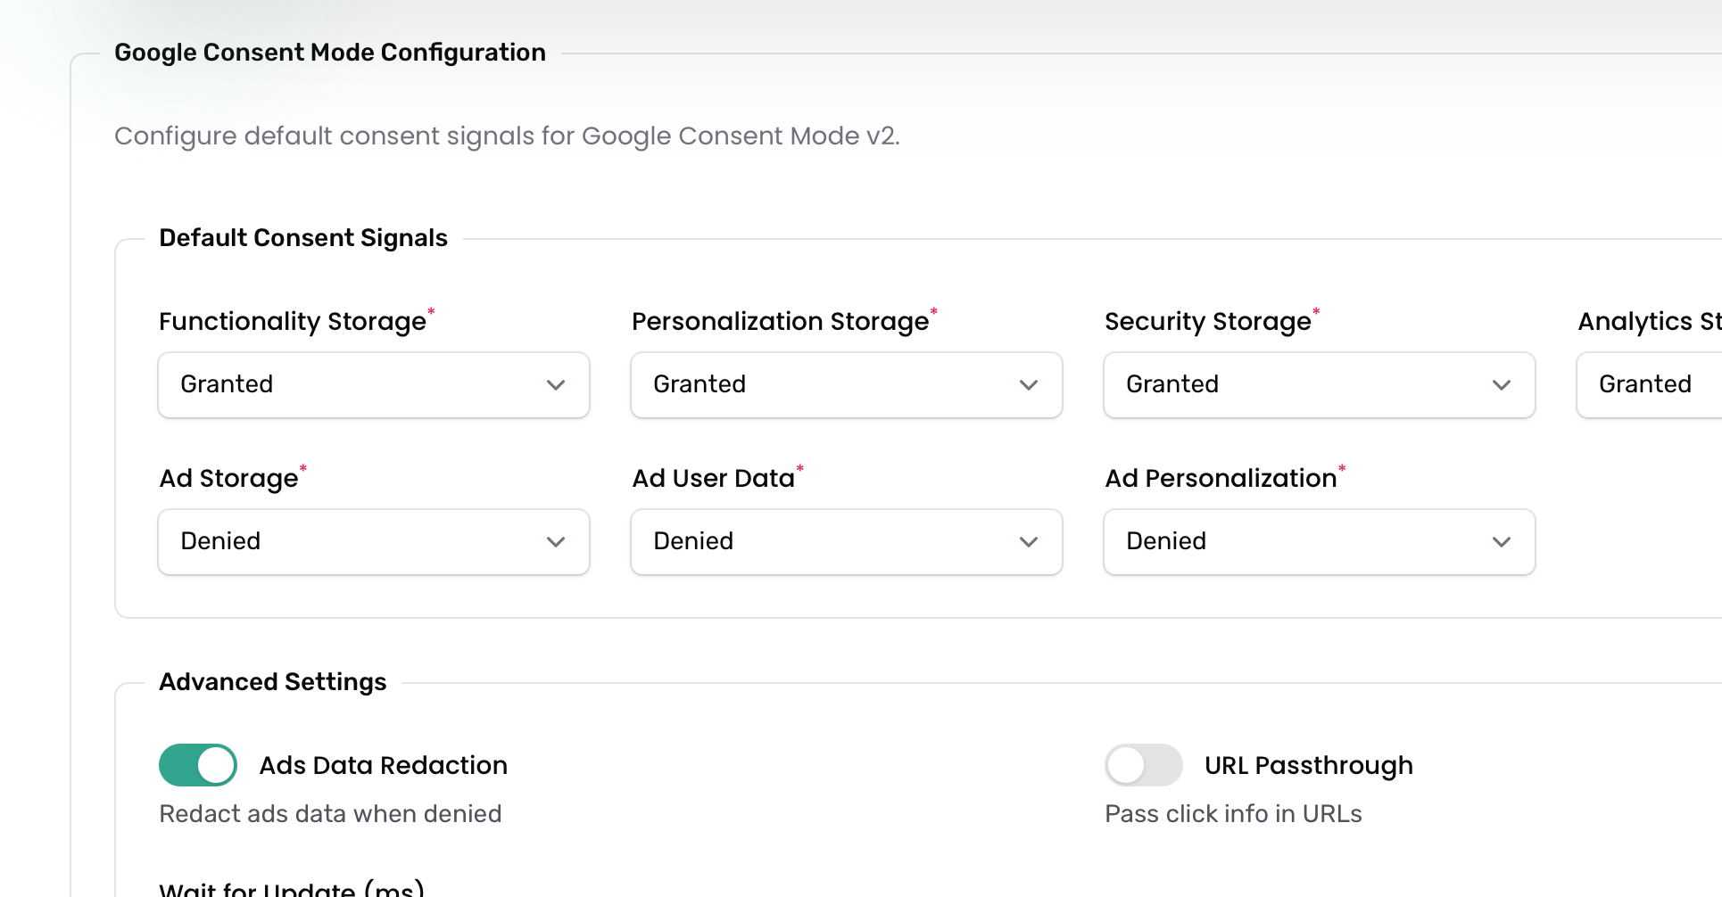Click the Functionality Storage field label
This screenshot has height=897, width=1722.
click(x=293, y=321)
